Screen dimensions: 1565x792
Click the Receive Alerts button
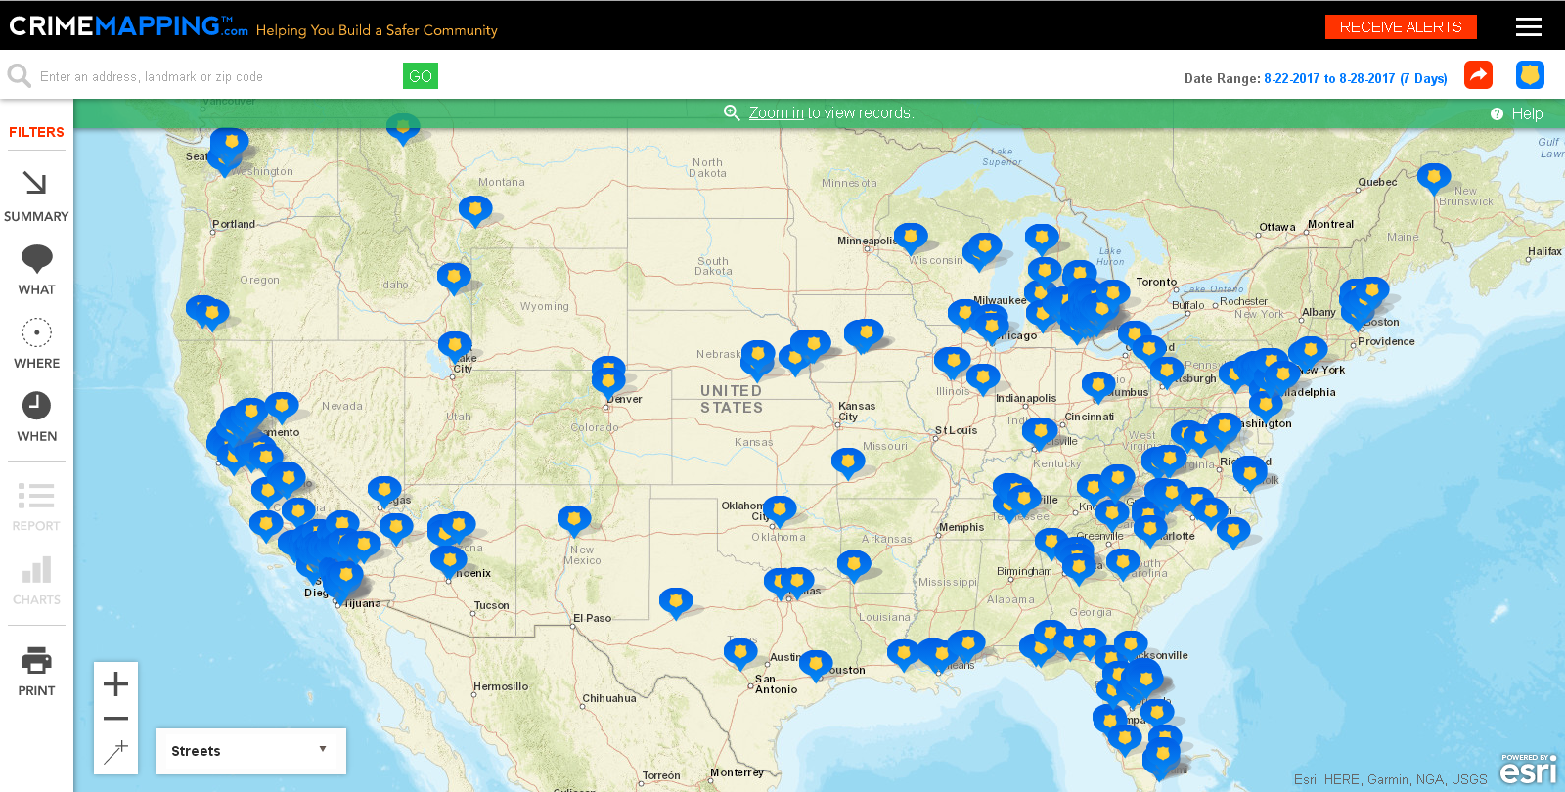(1401, 27)
